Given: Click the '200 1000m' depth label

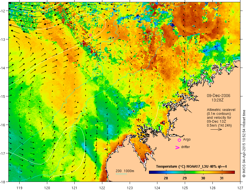Looking at the screenshot, I should coord(125,171).
